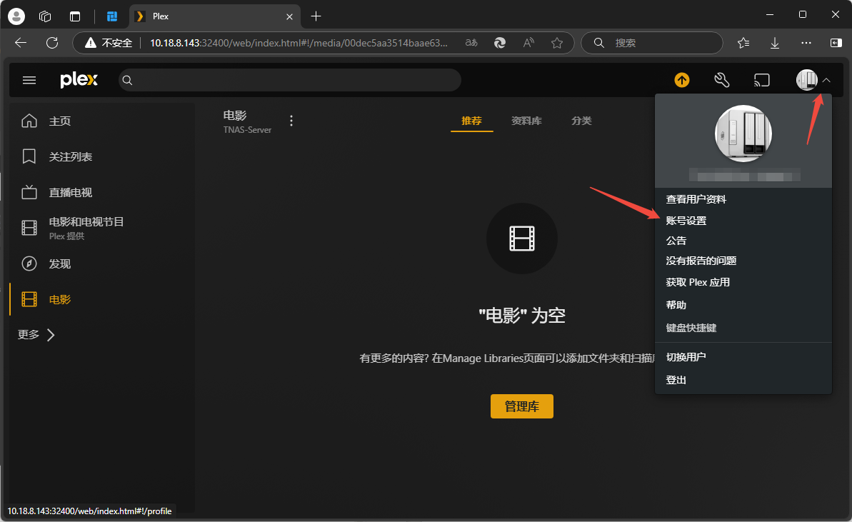Click the browser 搜索 search box
This screenshot has height=522, width=852.
coord(652,43)
